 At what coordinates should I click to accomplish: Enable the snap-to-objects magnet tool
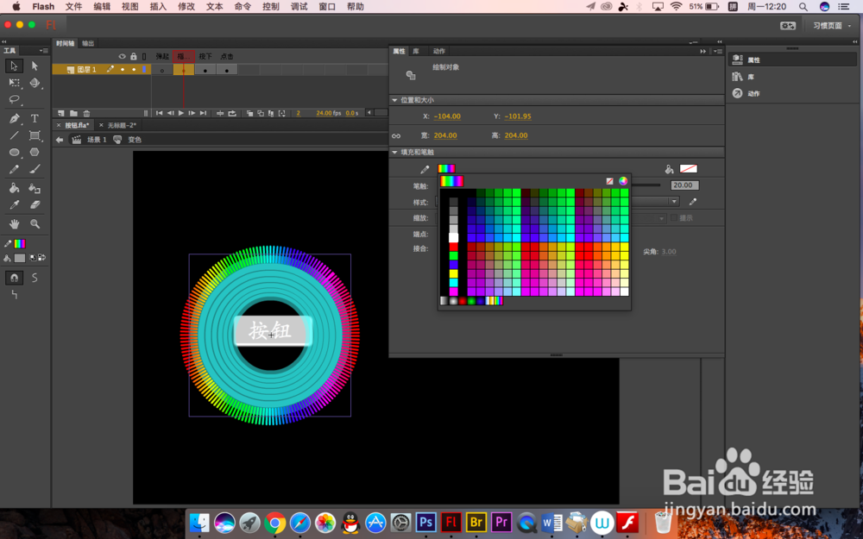pos(13,278)
